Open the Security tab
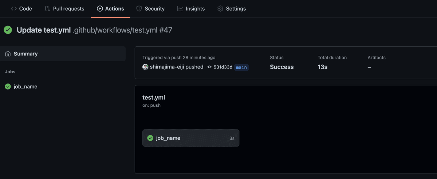437x179 pixels. point(150,8)
